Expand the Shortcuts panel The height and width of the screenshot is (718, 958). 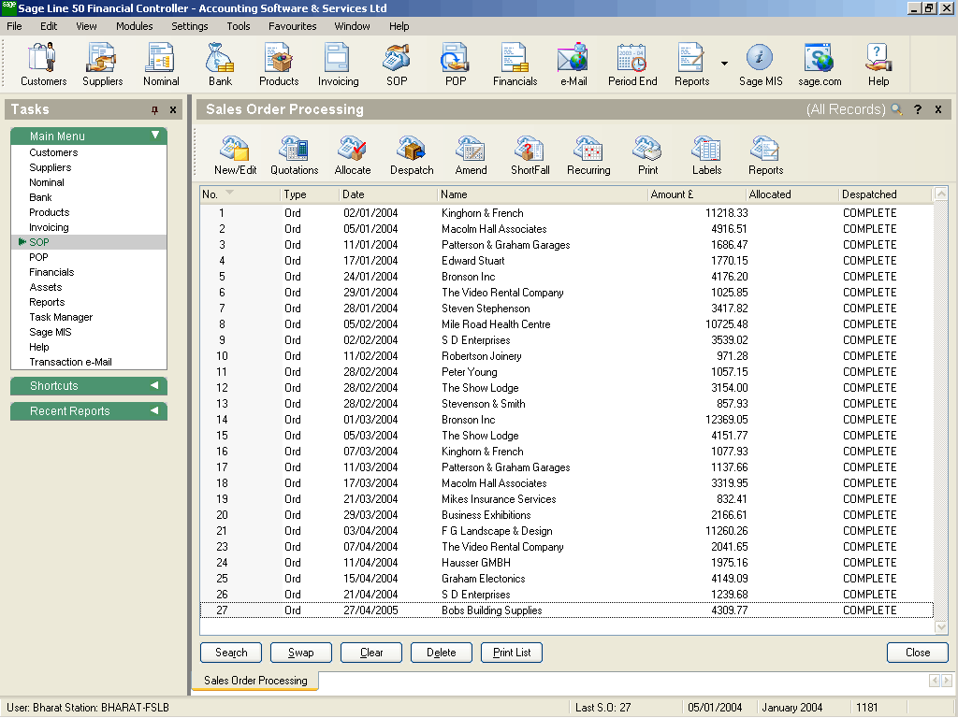[88, 385]
